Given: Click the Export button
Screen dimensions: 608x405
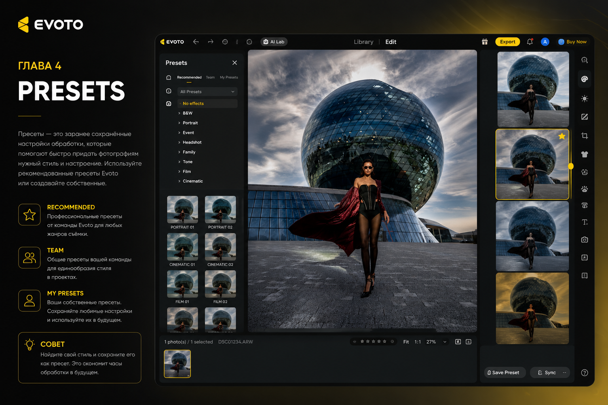Looking at the screenshot, I should [507, 42].
